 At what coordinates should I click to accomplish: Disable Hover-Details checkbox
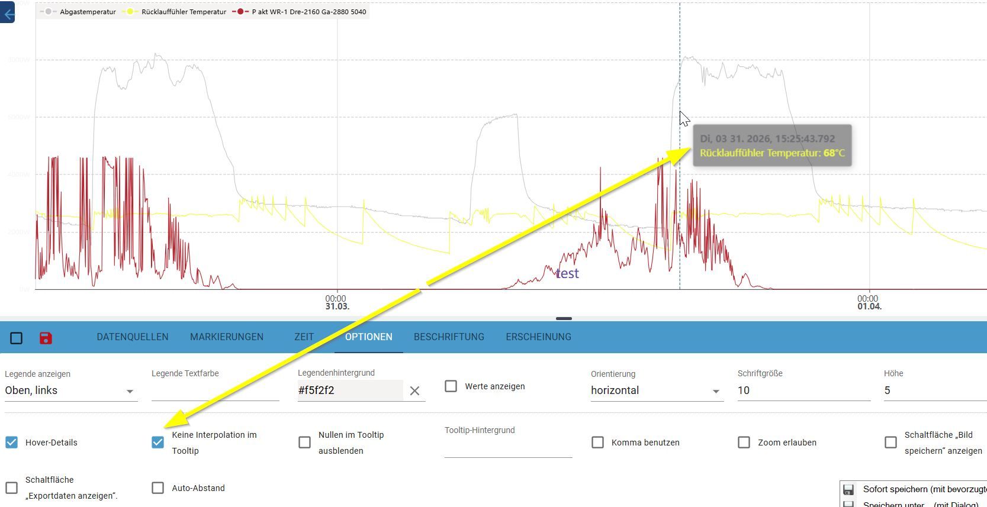[x=12, y=443]
